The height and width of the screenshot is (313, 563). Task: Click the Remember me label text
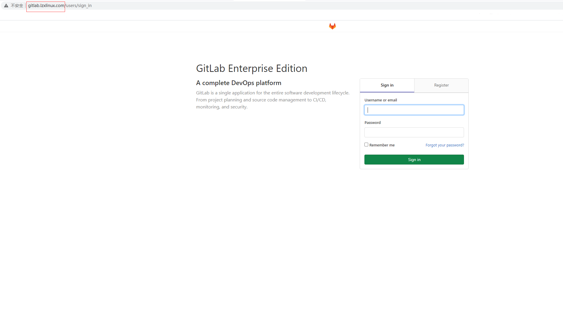(x=382, y=145)
